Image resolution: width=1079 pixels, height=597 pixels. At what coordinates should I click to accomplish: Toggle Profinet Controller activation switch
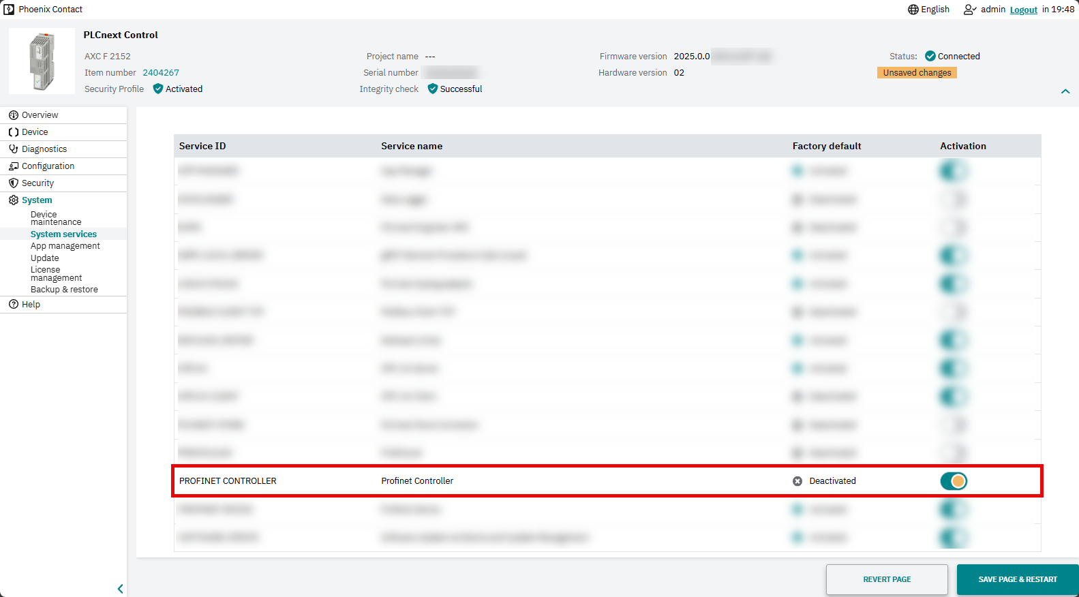954,481
